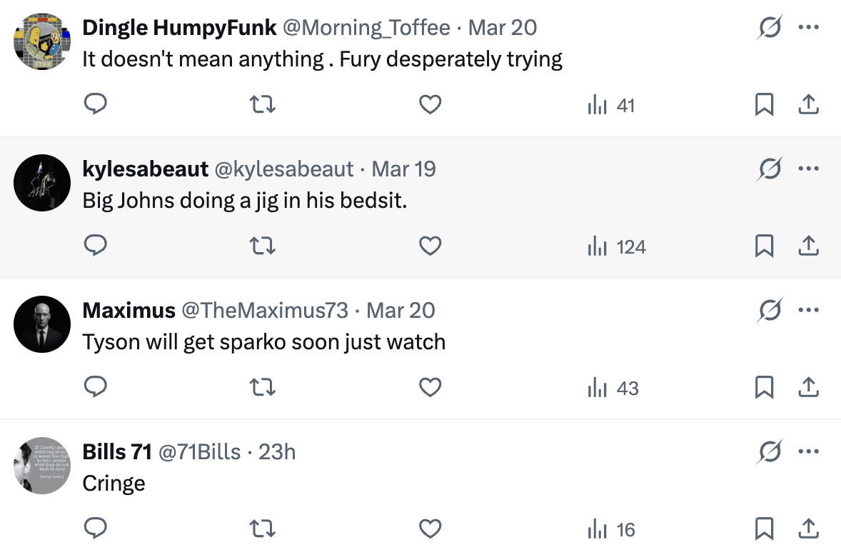Expand more options on Bills 71 tweet
Image resolution: width=841 pixels, height=560 pixels.
point(808,452)
